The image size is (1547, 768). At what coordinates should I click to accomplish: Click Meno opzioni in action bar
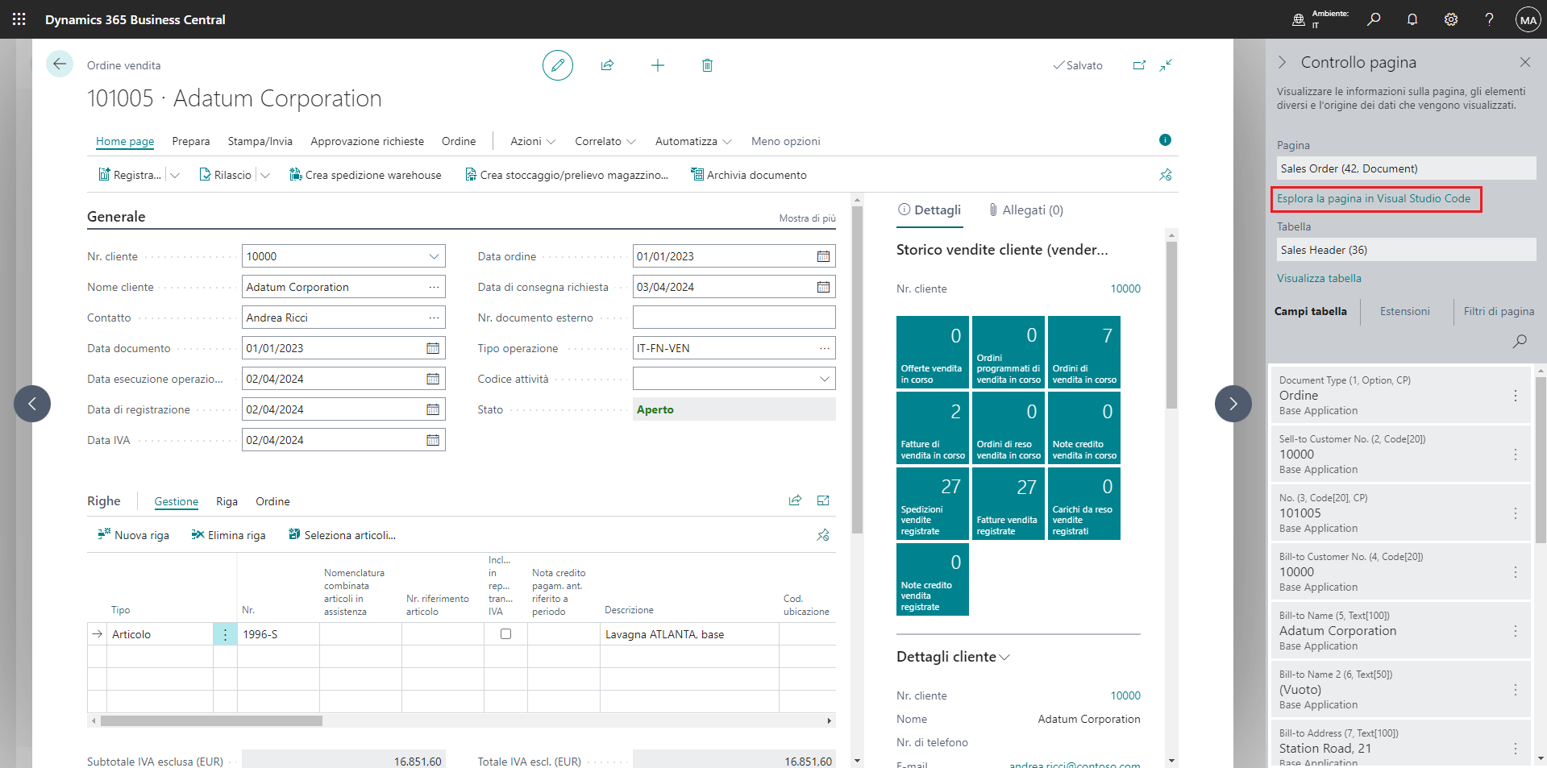pos(785,141)
